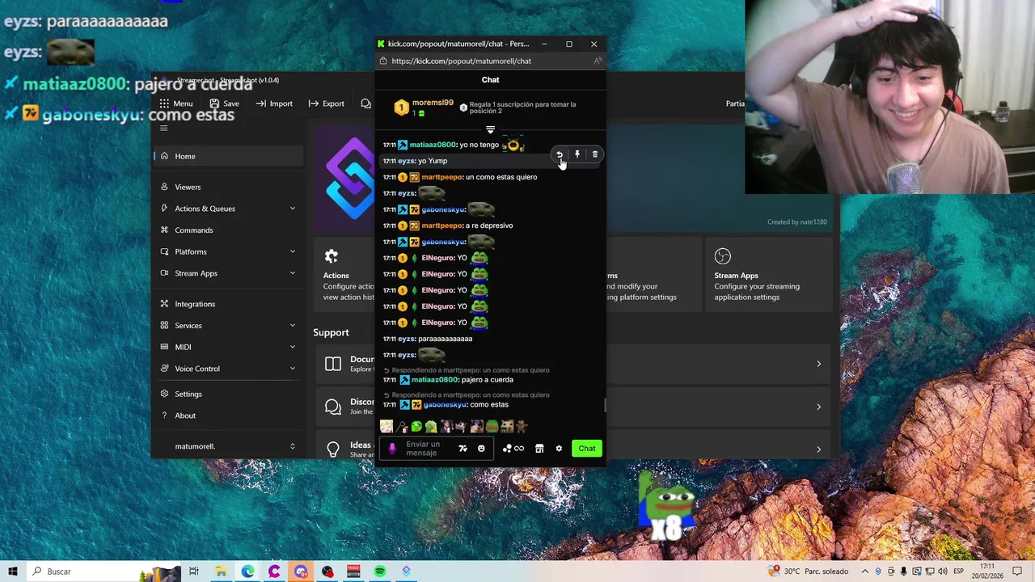Click the chat window scrollbar
This screenshot has height=582, width=1035.
point(604,405)
